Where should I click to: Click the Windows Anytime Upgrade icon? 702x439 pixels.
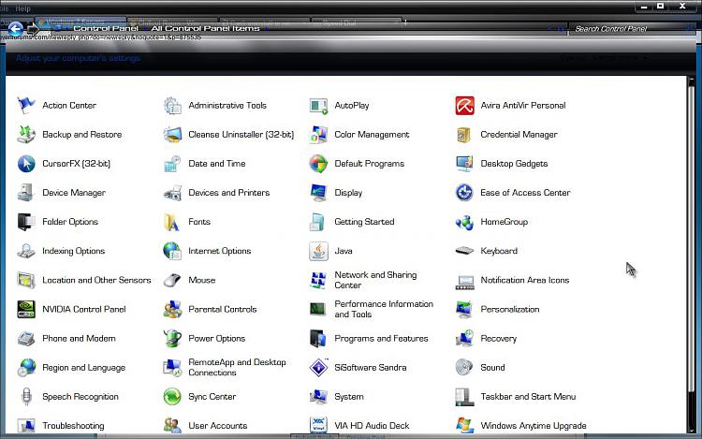[464, 425]
